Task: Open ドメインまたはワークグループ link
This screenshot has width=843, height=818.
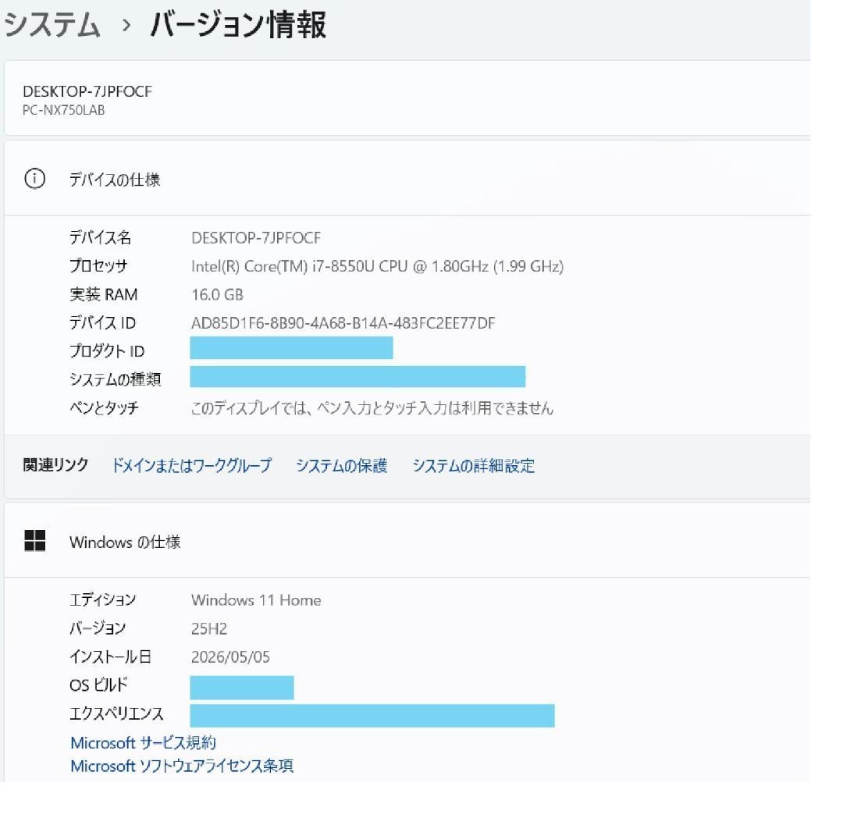Action: coord(191,465)
